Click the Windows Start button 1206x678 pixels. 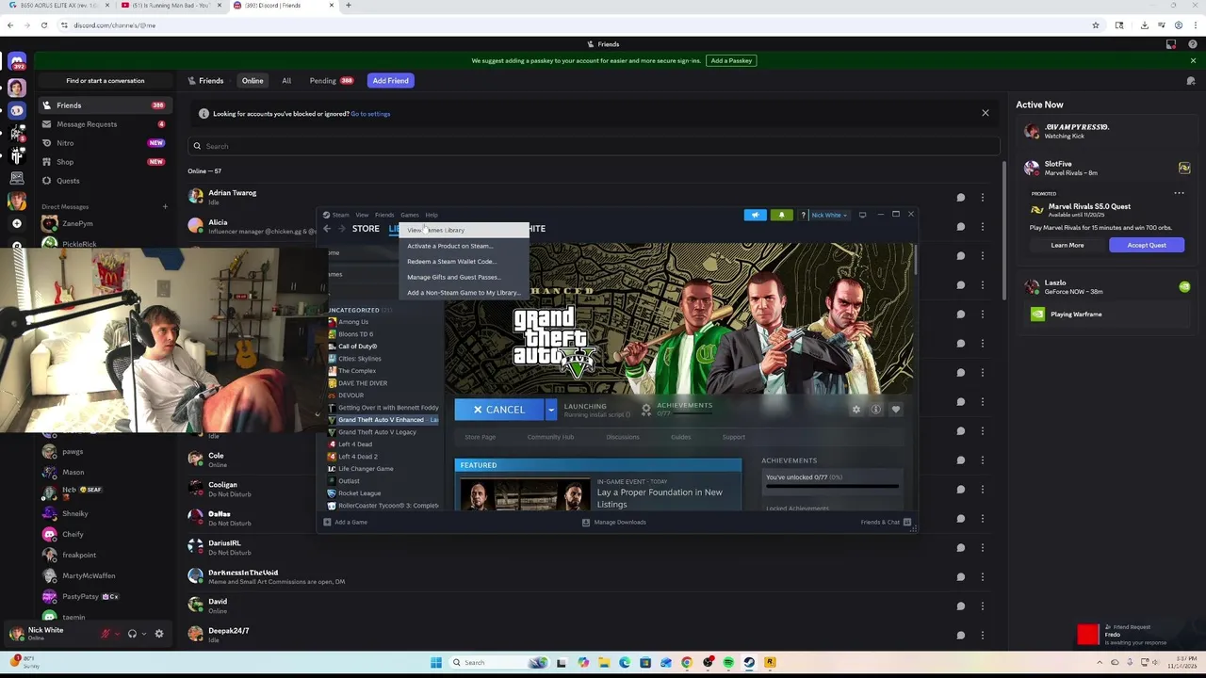(x=435, y=663)
